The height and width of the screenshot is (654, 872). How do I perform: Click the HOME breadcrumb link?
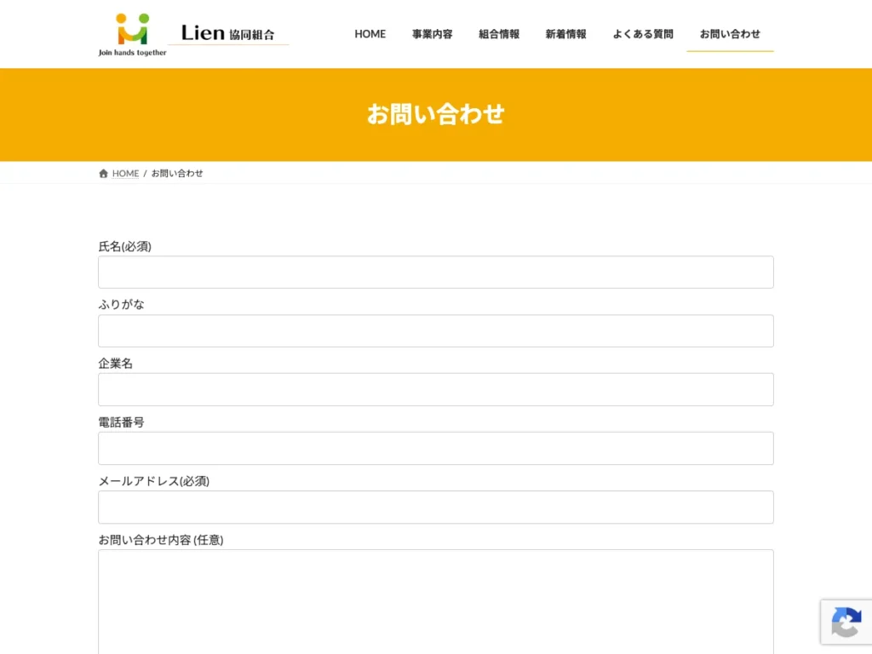[x=126, y=174]
